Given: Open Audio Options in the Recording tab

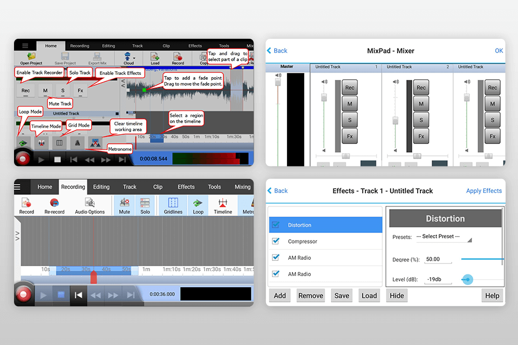Looking at the screenshot, I should (90, 205).
